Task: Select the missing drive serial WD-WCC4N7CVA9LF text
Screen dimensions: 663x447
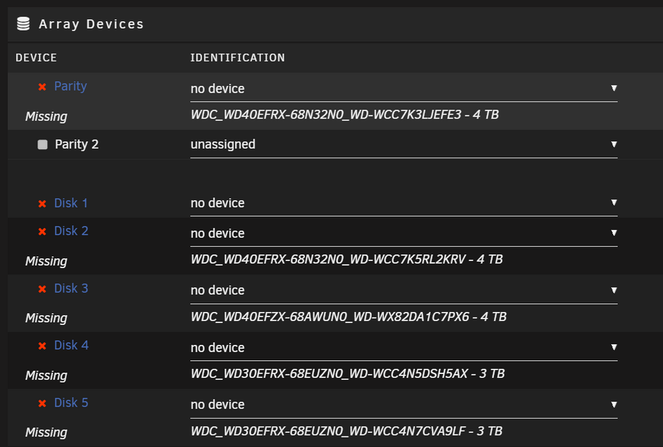Action: pos(409,431)
